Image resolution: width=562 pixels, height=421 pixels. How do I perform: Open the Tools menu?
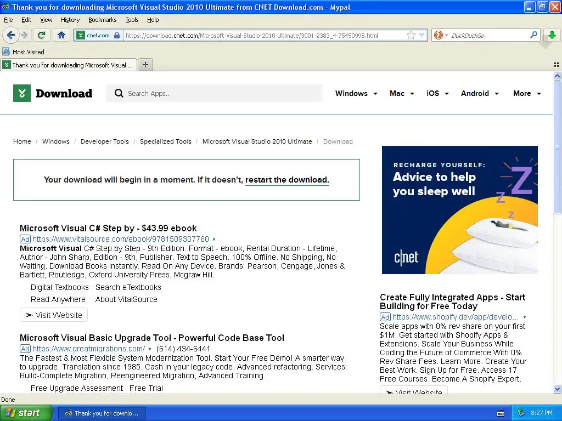point(132,20)
